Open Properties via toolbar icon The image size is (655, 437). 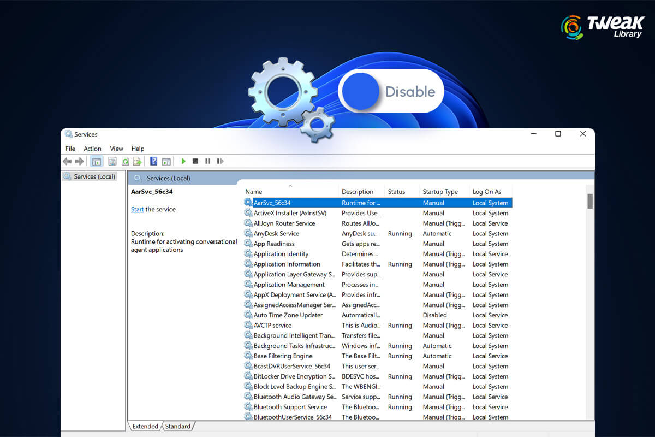(112, 161)
